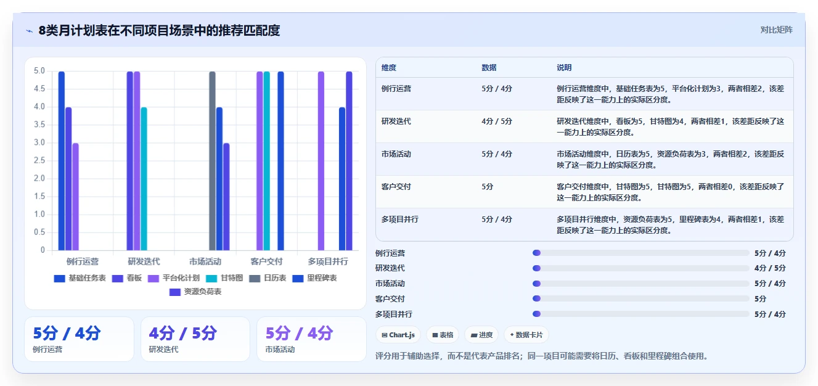Image resolution: width=818 pixels, height=386 pixels.
Task: Click the 5分 value in 客户交付 table row
Action: (x=487, y=186)
